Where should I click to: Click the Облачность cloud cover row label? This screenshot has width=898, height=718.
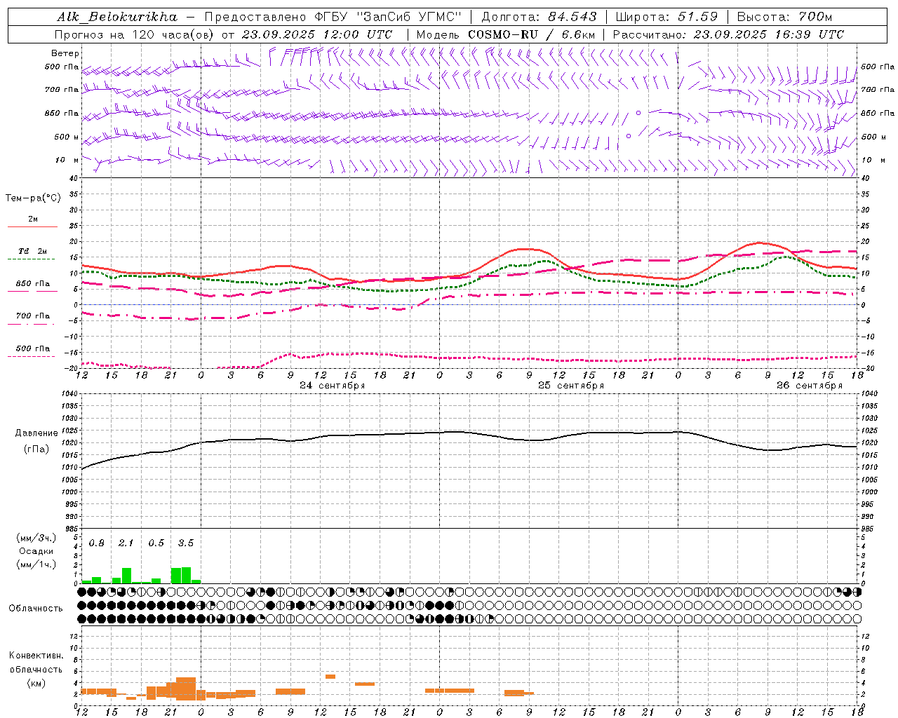[x=36, y=609]
